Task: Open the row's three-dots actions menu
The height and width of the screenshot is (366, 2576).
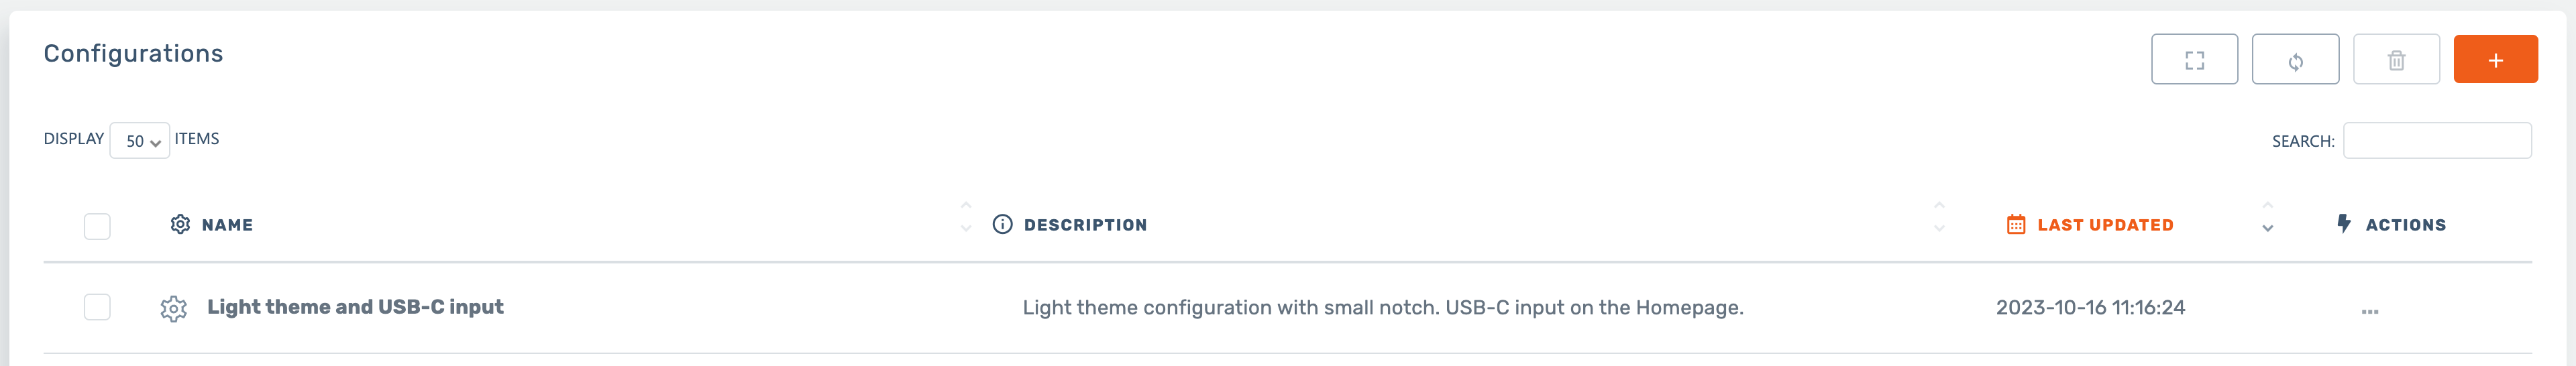Action: [x=2369, y=311]
